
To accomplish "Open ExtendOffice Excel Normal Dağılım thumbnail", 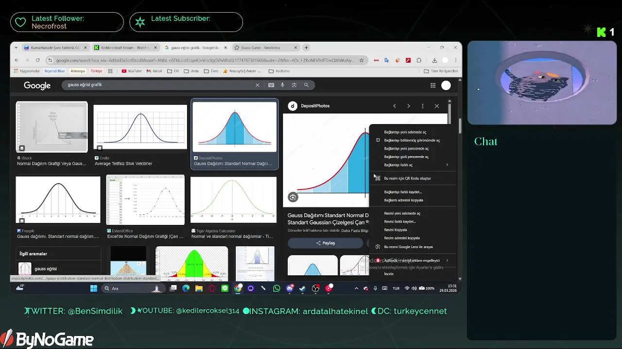I will point(145,200).
